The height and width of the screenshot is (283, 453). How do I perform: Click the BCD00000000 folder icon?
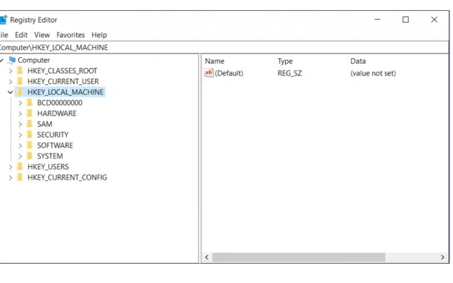[29, 103]
